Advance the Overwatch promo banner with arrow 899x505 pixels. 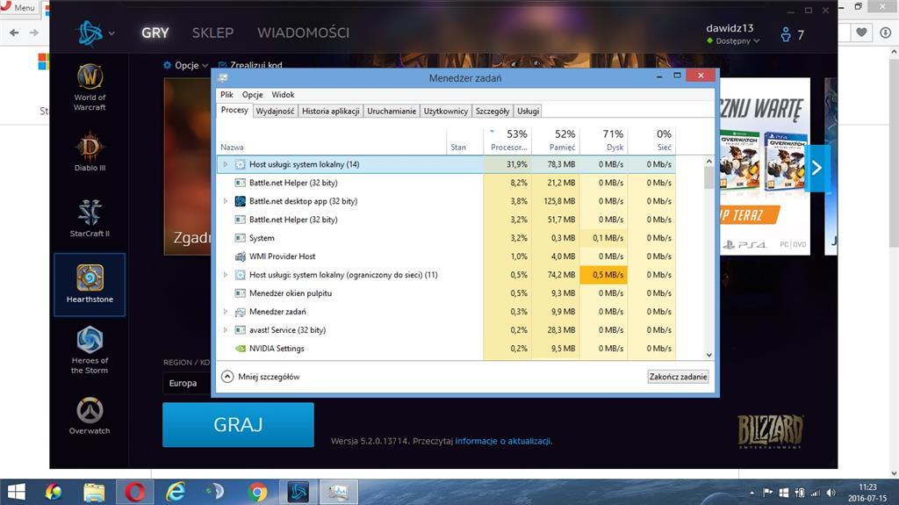pos(816,168)
